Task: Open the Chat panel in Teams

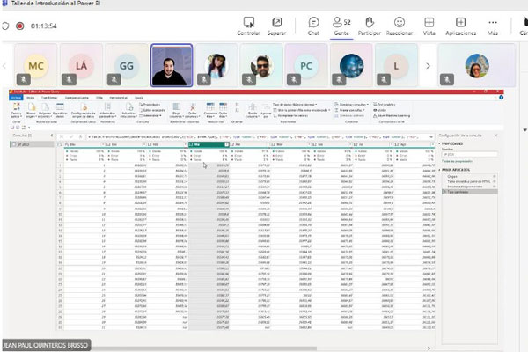Action: tap(313, 25)
